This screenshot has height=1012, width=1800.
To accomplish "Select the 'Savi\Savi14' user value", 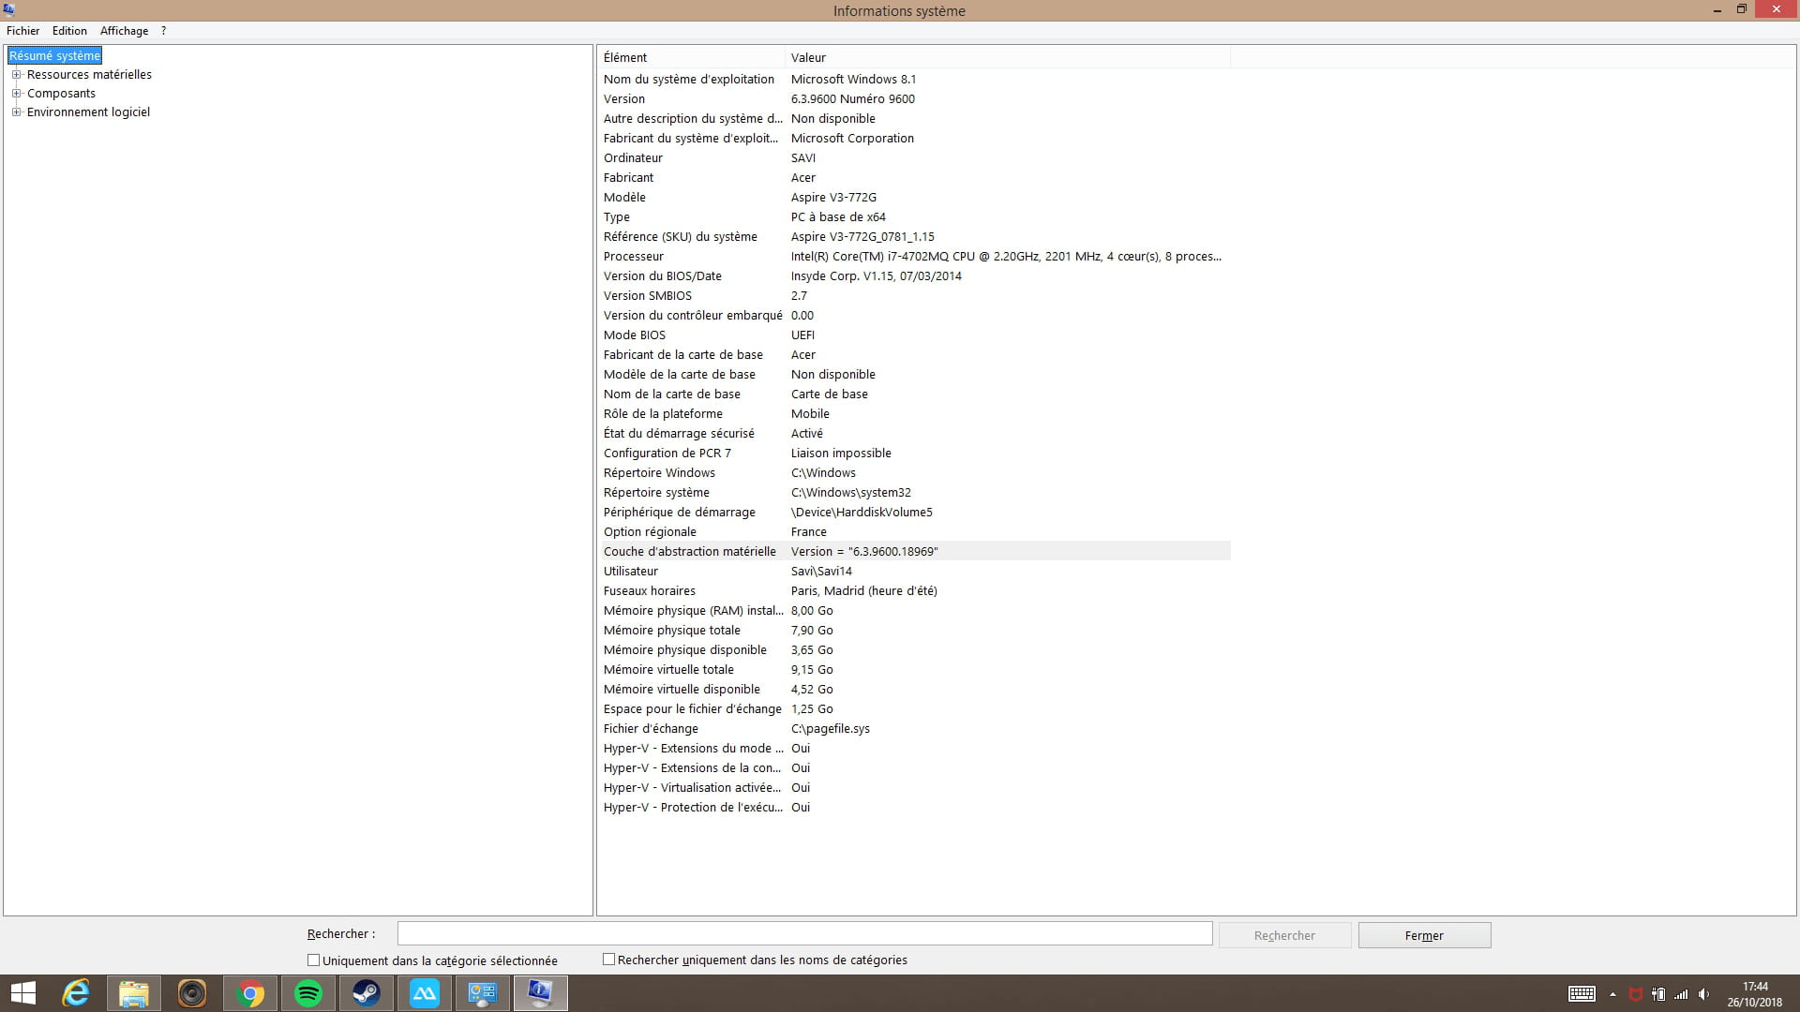I will [x=821, y=572].
